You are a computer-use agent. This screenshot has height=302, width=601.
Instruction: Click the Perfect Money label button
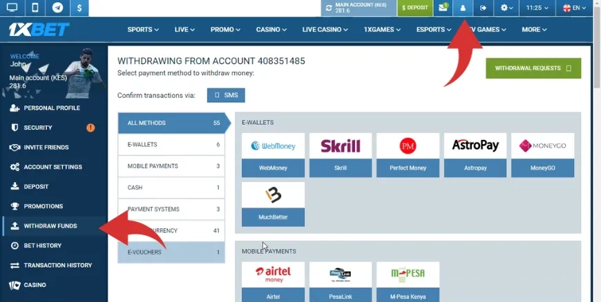coord(408,168)
